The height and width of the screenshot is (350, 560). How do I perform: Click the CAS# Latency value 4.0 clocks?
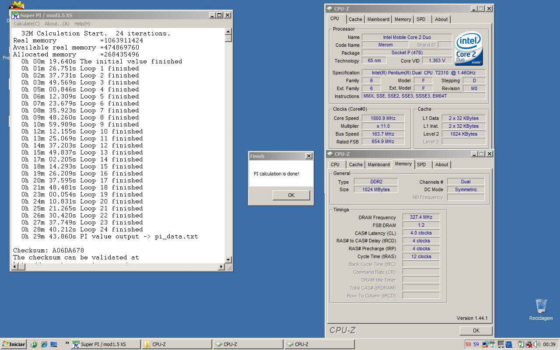pos(421,233)
